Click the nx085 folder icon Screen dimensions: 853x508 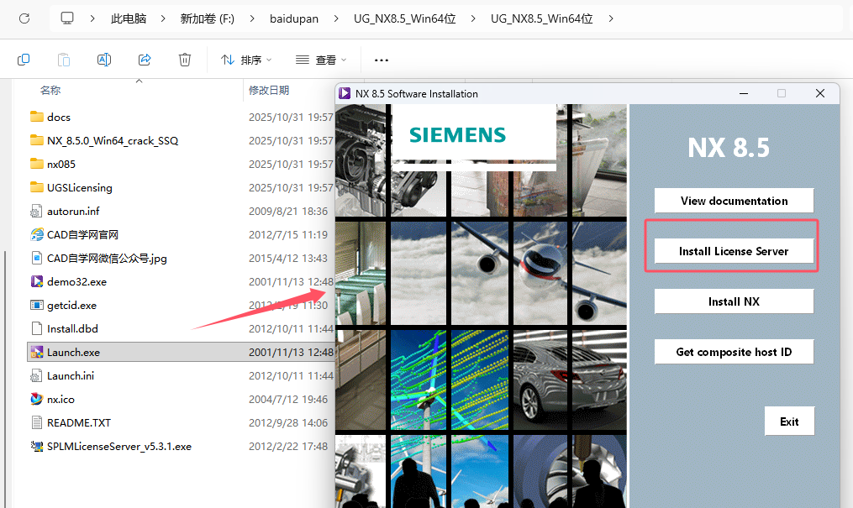(37, 164)
